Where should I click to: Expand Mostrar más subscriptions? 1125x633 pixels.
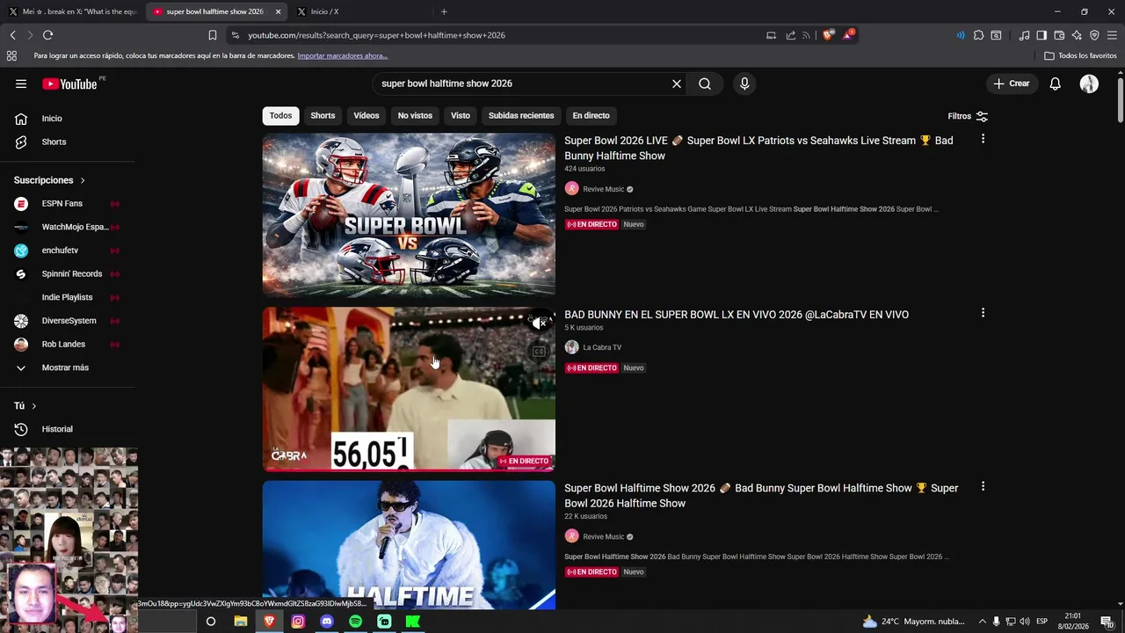[x=65, y=367]
